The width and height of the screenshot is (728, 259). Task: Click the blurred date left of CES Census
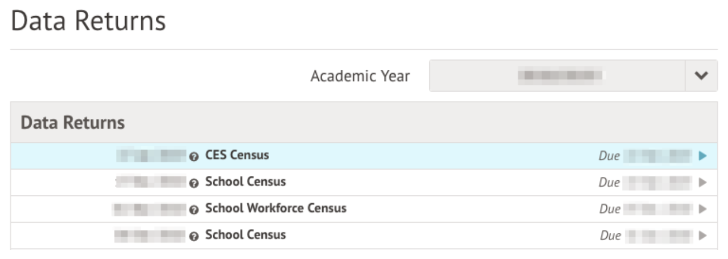(151, 156)
